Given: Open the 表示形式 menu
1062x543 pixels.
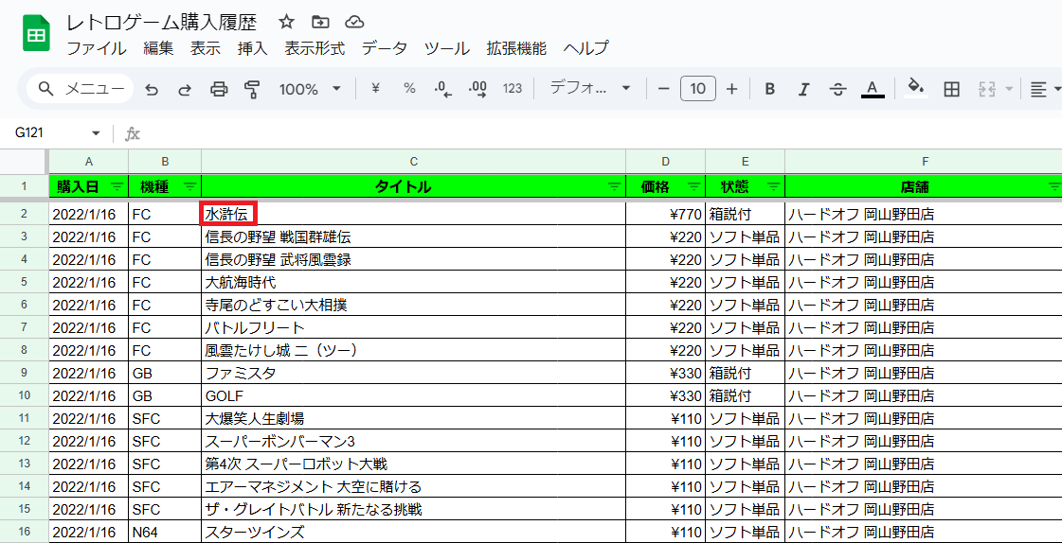Looking at the screenshot, I should (x=315, y=48).
